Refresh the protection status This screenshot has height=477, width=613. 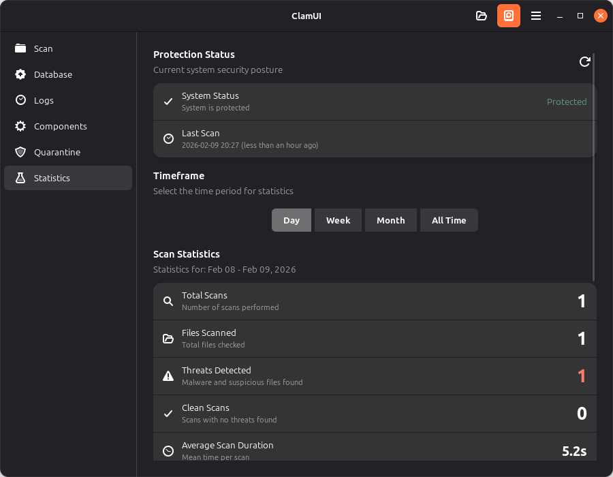[584, 61]
